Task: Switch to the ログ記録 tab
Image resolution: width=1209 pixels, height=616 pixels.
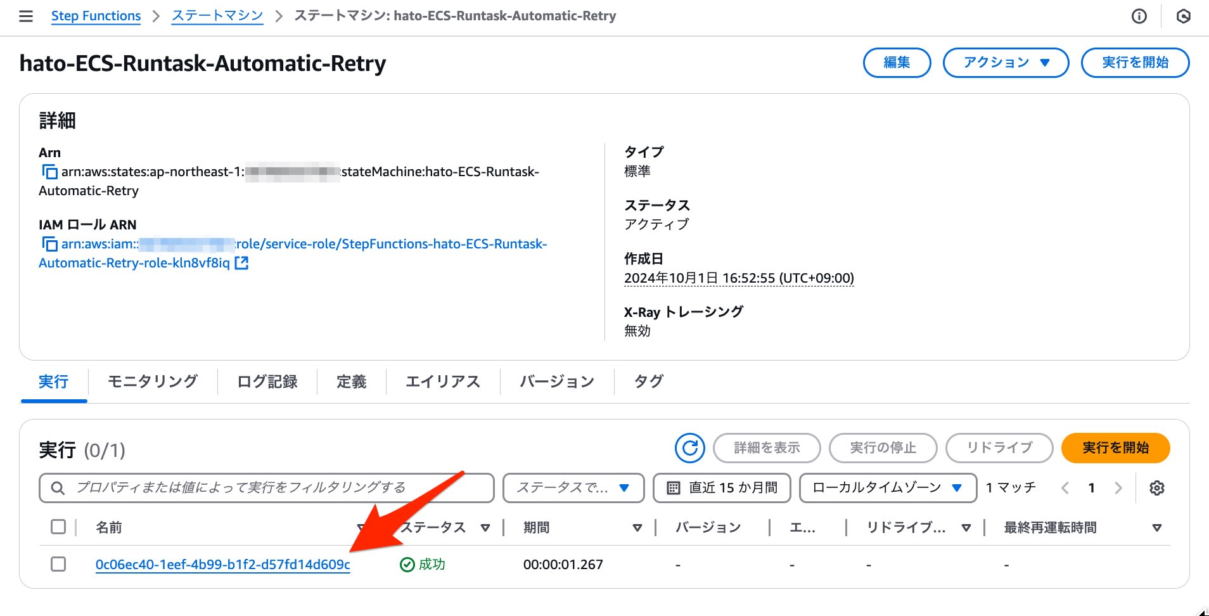Action: coord(267,382)
